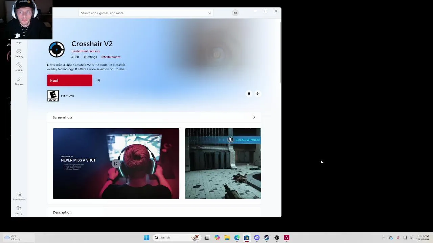Share the Crosshair V2 app

coord(98,80)
